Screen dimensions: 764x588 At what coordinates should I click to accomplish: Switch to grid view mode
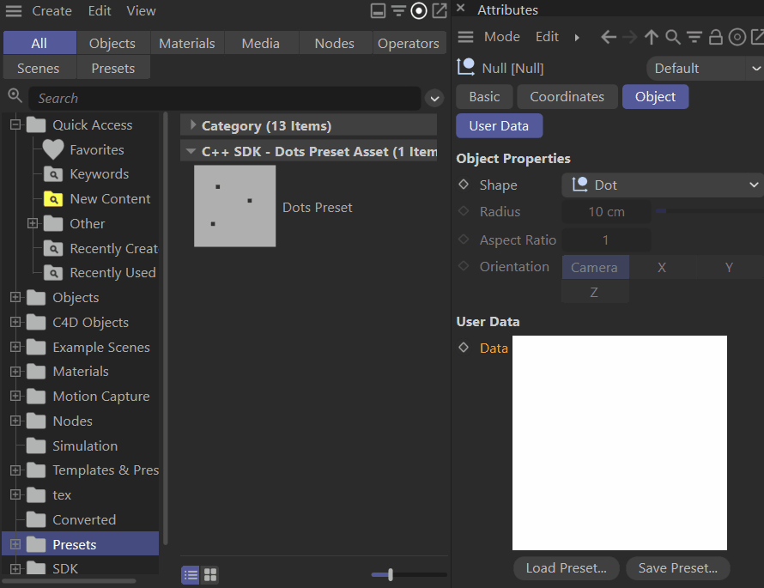[x=210, y=574]
